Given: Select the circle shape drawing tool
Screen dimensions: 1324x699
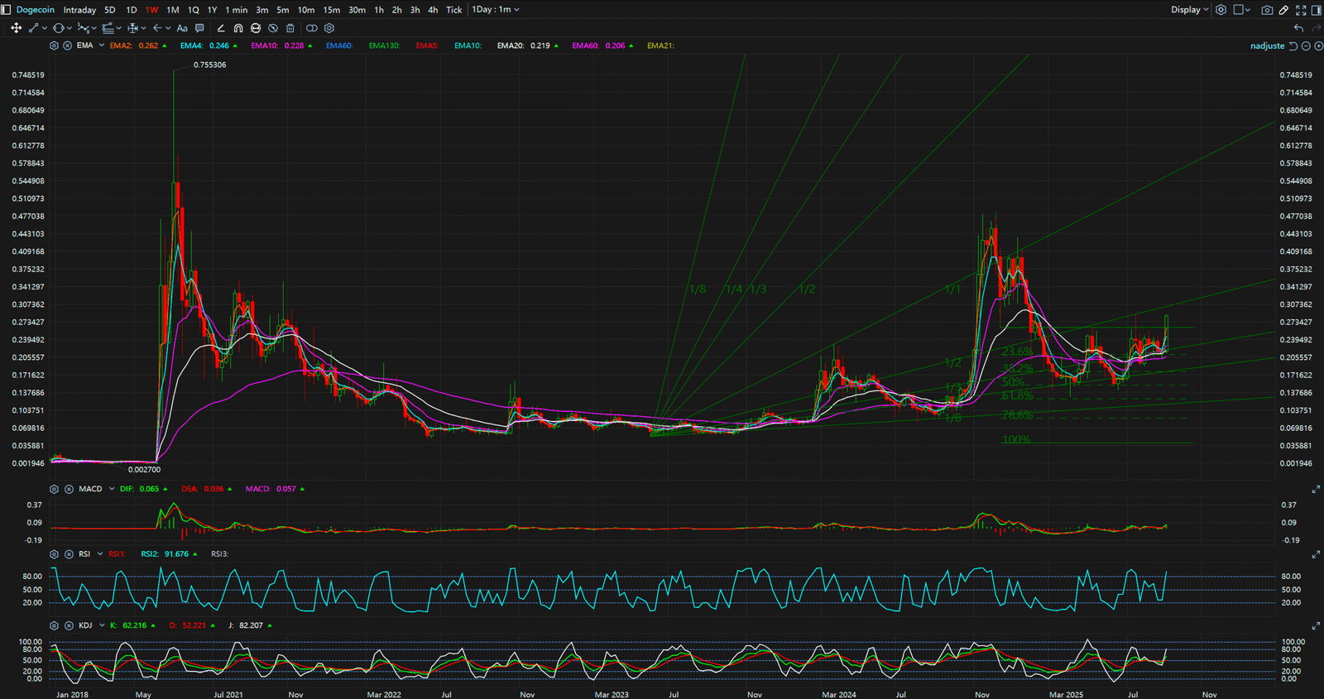Looking at the screenshot, I should tap(58, 28).
